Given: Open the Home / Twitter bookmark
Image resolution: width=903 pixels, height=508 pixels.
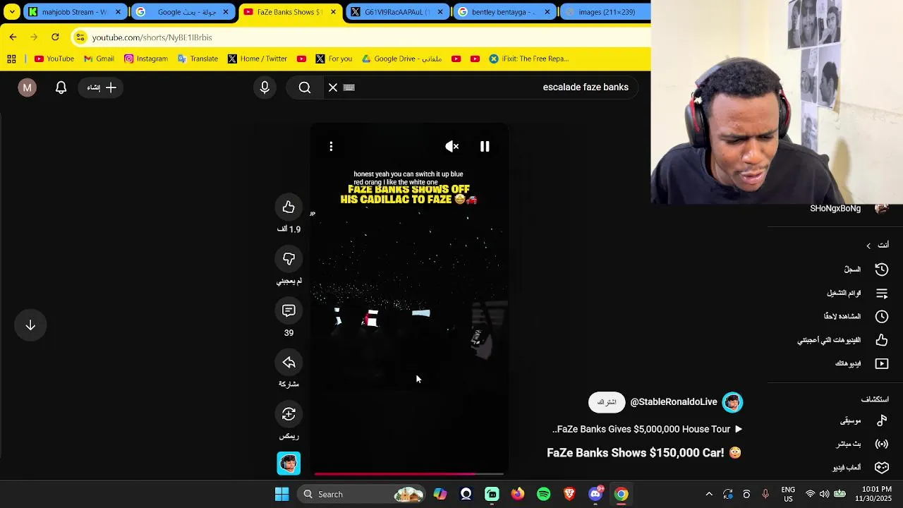Looking at the screenshot, I should coord(257,59).
